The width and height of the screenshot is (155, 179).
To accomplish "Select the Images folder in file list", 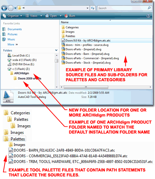I will point(70,32).
